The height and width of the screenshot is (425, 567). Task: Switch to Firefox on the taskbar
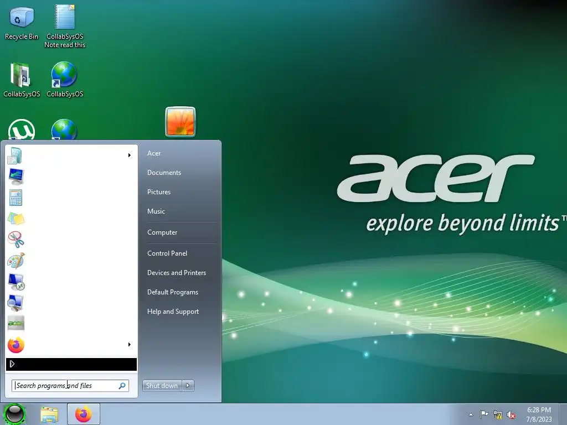coord(84,414)
